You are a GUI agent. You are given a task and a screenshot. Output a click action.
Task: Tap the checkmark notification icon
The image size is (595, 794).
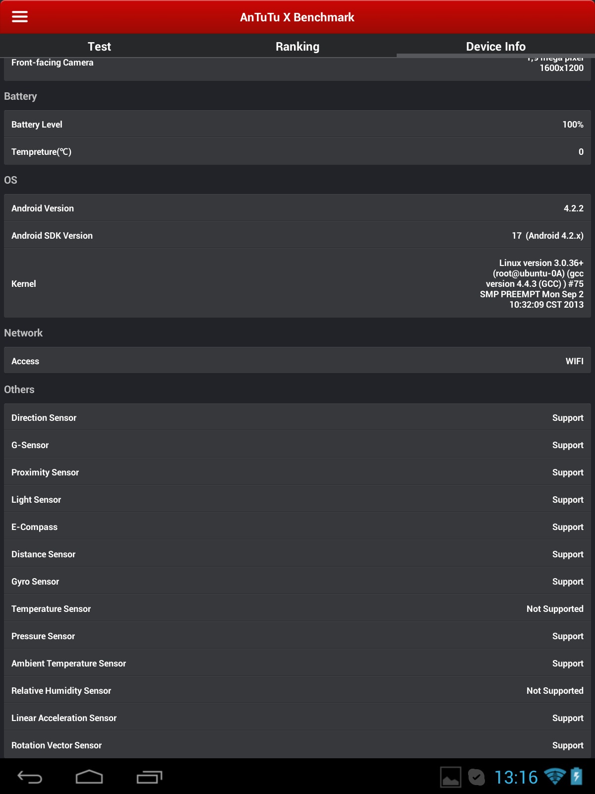[476, 777]
